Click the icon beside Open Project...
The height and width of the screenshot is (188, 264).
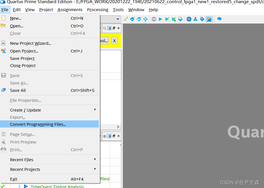click(x=3, y=51)
